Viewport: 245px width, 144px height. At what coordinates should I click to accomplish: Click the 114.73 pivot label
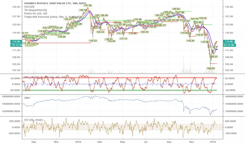coord(34,44)
